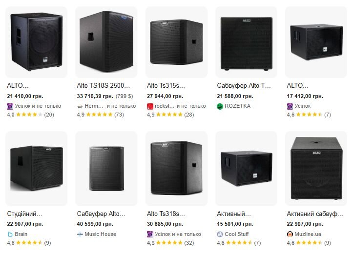
Task: Click the Muzline.ua subwoofer product image
Action: [316, 168]
